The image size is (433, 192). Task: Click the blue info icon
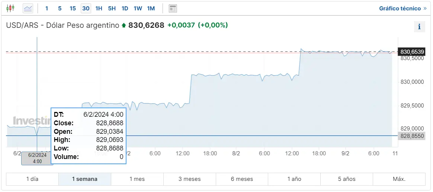[419, 27]
